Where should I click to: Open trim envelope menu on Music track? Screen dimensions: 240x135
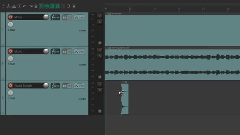[x=79, y=52]
